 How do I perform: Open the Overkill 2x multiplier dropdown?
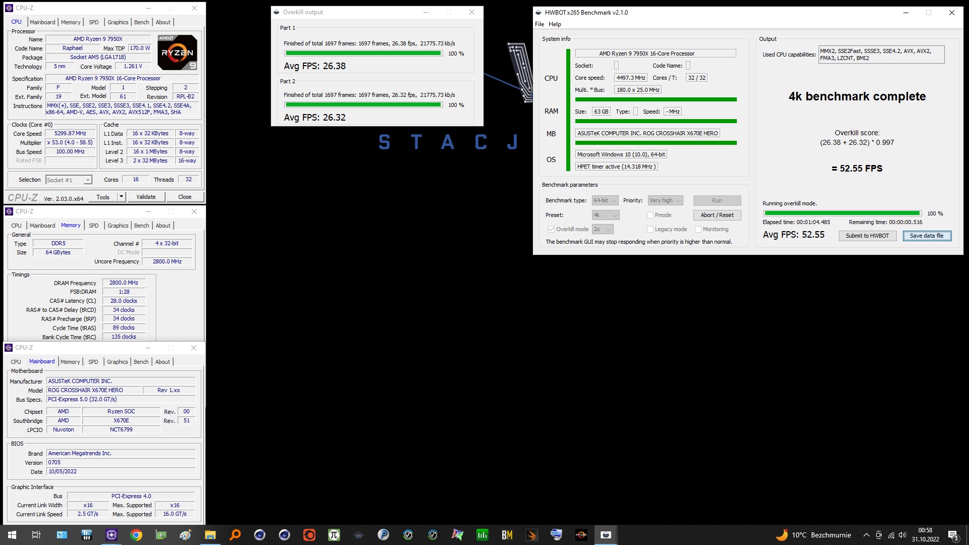tap(602, 229)
